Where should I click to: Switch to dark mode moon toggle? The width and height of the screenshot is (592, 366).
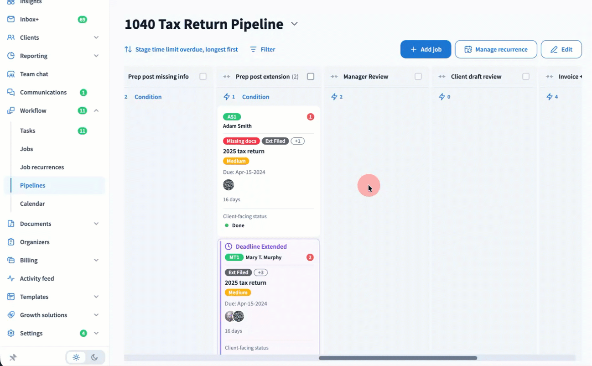(x=94, y=357)
